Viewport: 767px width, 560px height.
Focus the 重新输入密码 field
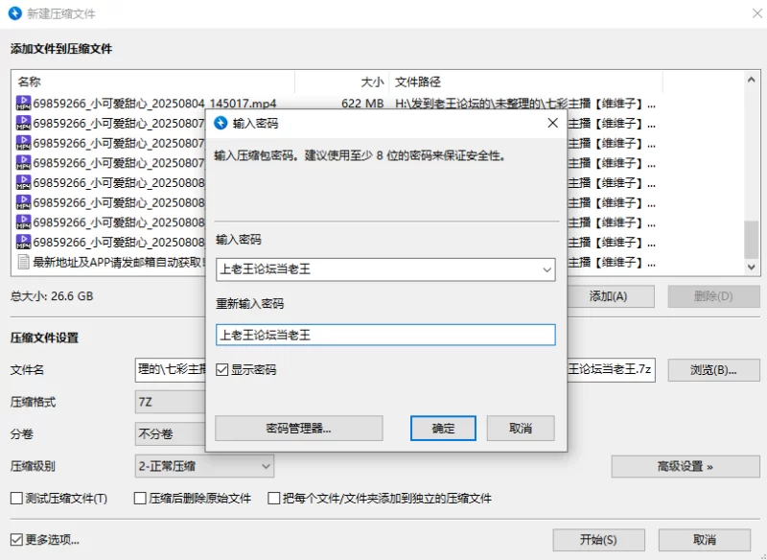click(x=385, y=335)
